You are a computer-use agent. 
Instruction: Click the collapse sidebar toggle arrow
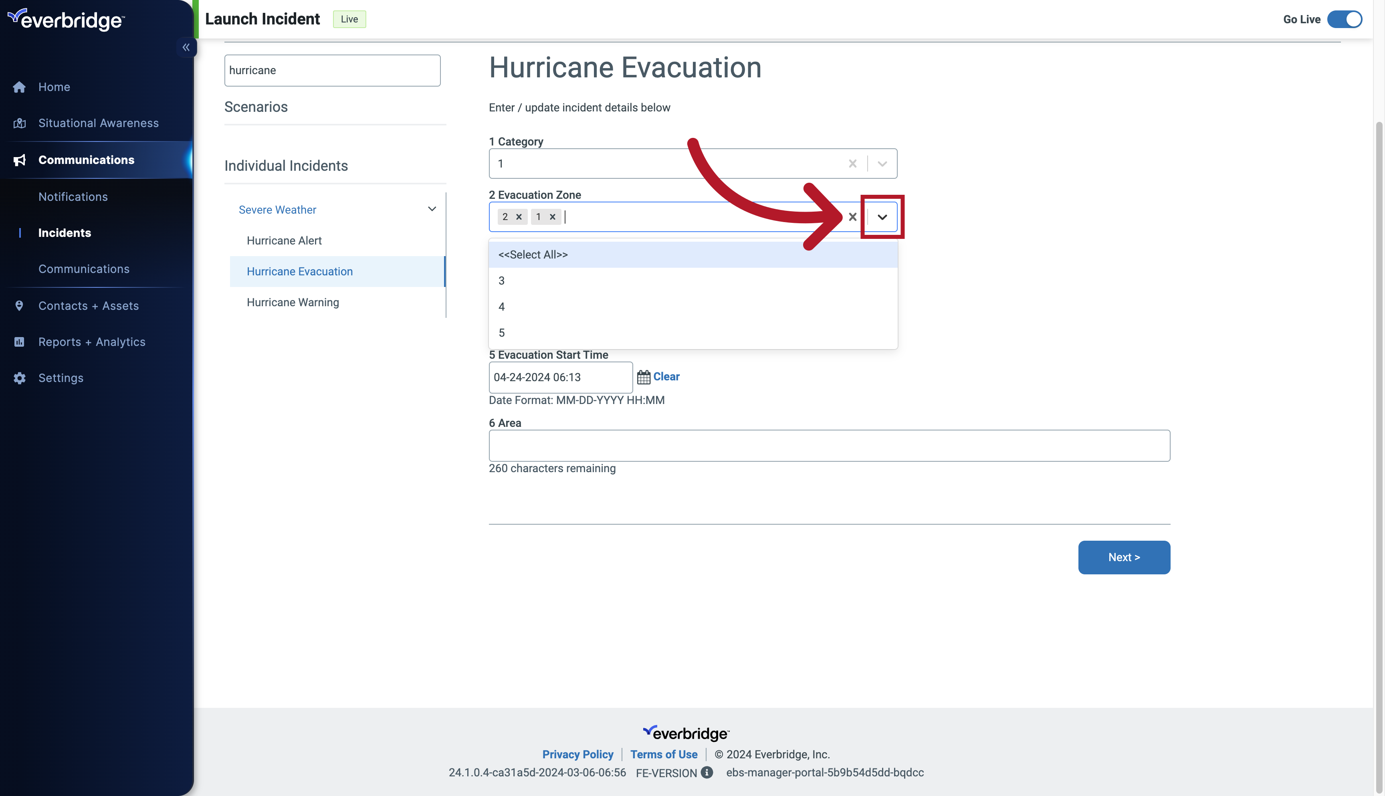point(186,46)
